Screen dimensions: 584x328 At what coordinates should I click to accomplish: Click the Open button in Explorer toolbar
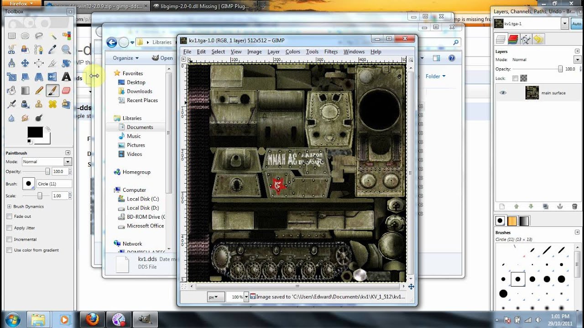[x=162, y=58]
